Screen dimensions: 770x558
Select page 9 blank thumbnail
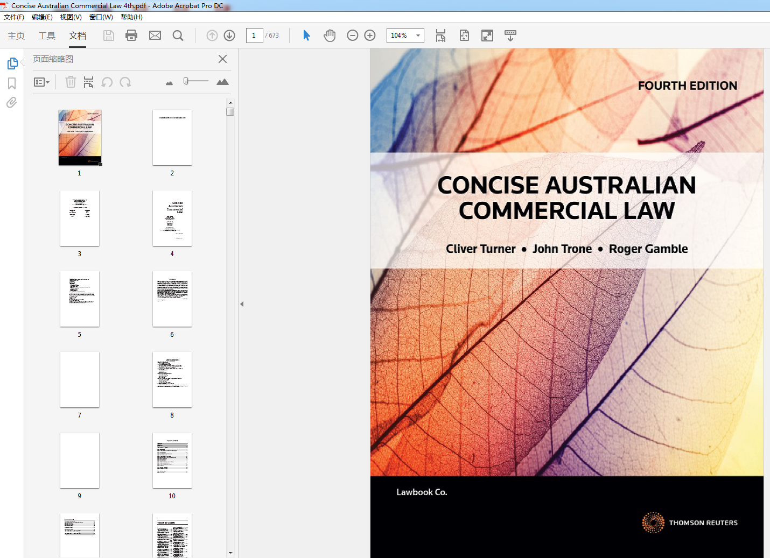[x=80, y=461]
